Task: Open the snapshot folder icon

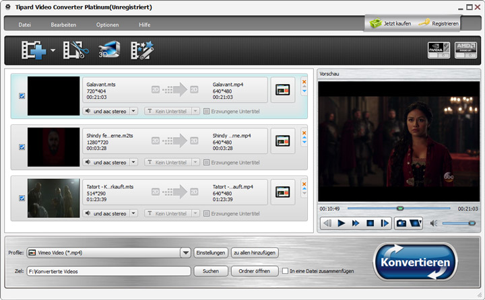Action: [416, 223]
